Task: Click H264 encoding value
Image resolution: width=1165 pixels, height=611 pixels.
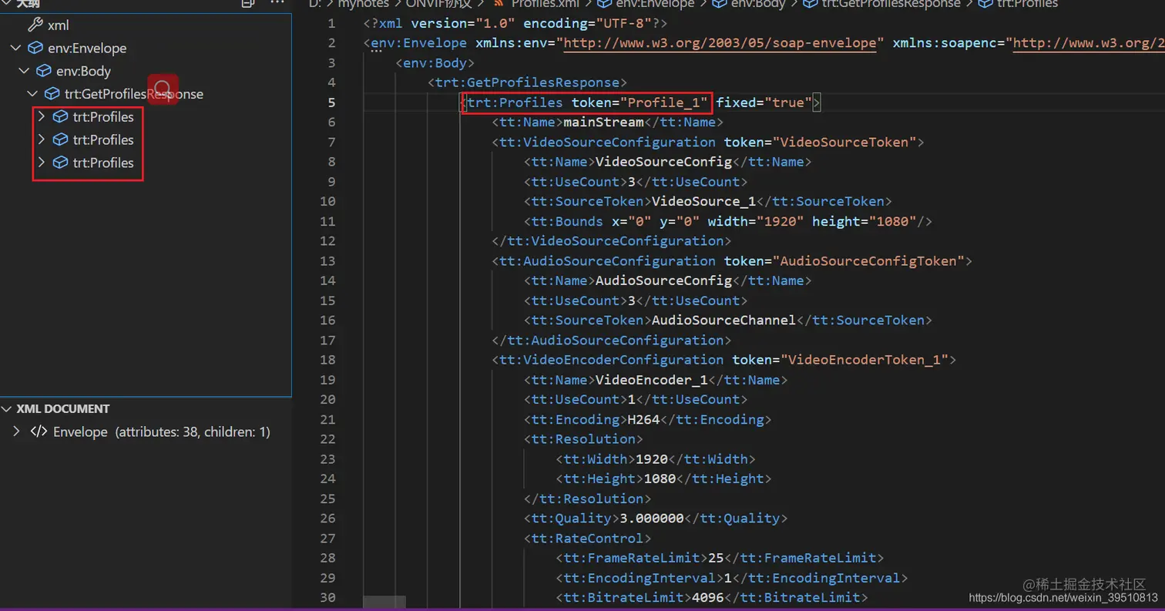Action: click(644, 420)
